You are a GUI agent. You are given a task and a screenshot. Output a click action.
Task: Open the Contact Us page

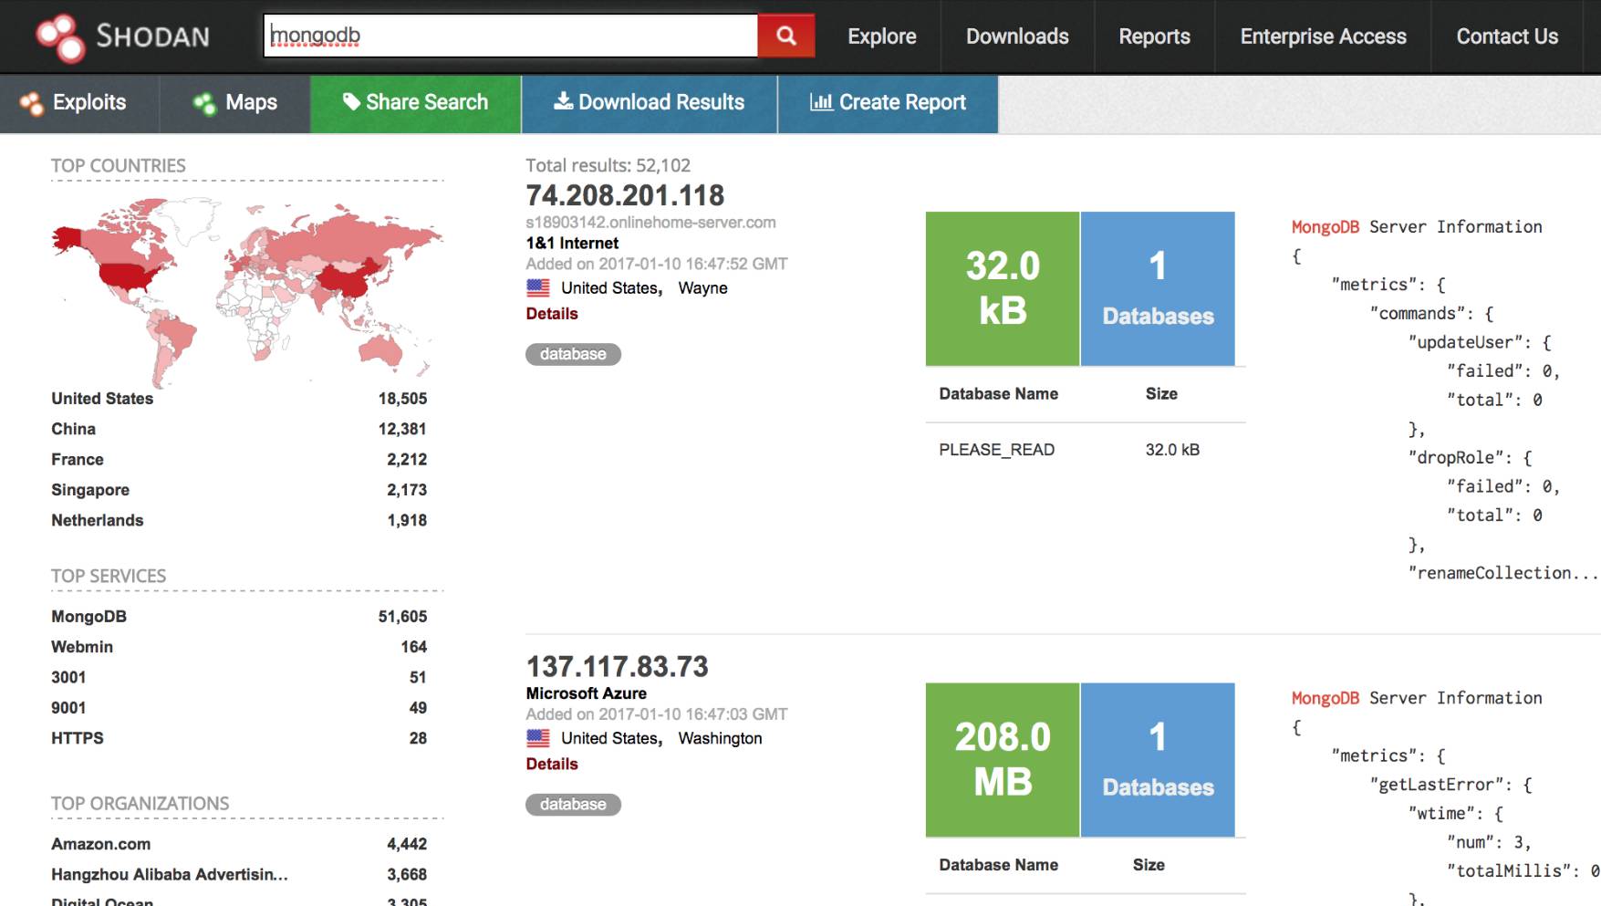(x=1507, y=36)
